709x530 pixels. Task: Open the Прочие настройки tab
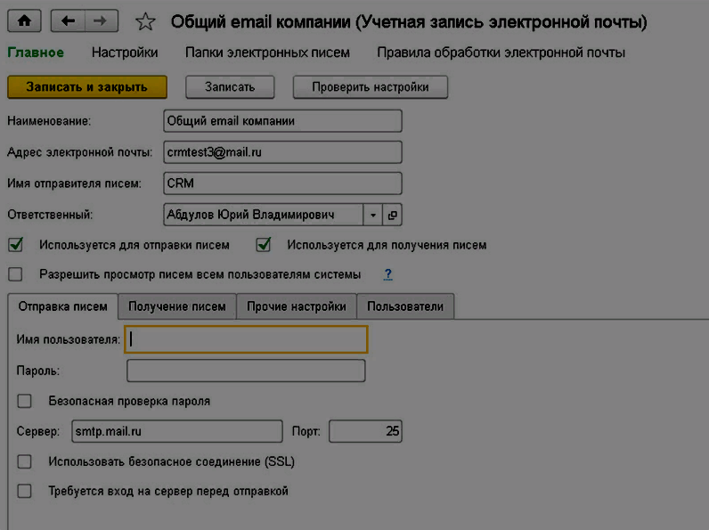[297, 306]
